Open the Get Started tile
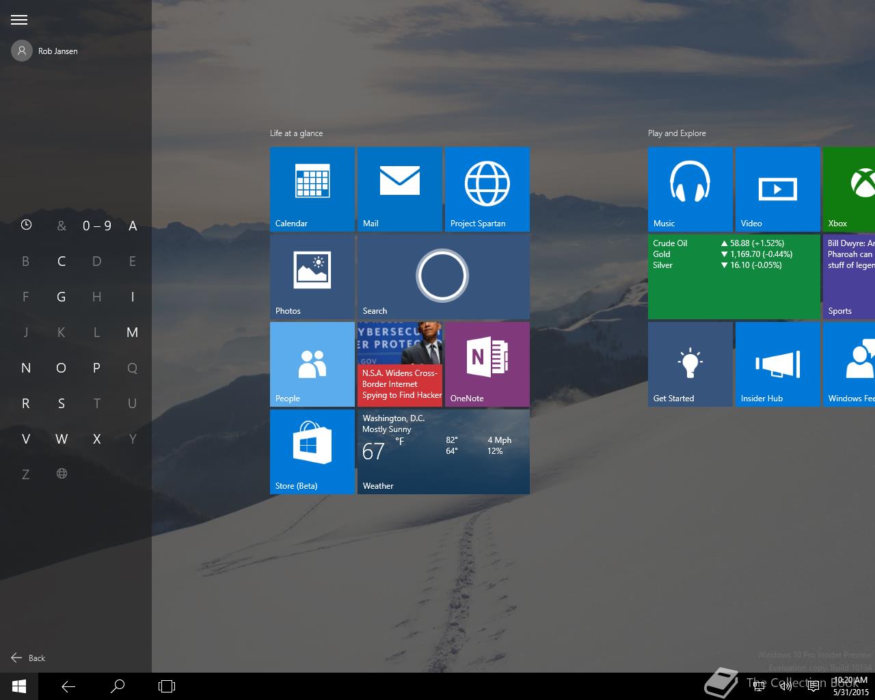Screen dimensions: 875x700 click(690, 364)
